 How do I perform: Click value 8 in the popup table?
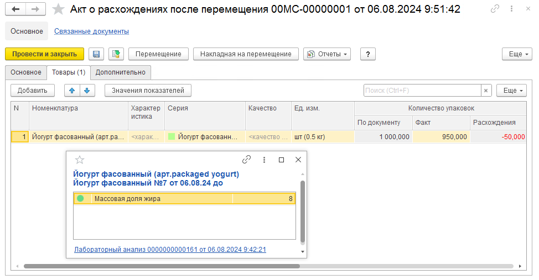[263, 199]
